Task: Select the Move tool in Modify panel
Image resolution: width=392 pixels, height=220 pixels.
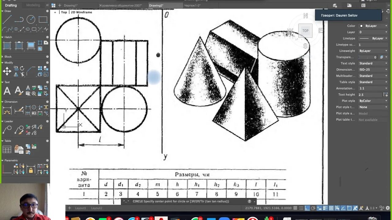Action: point(7,71)
